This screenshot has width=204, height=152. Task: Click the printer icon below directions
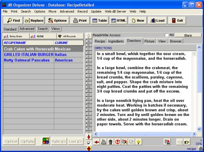click(103, 142)
